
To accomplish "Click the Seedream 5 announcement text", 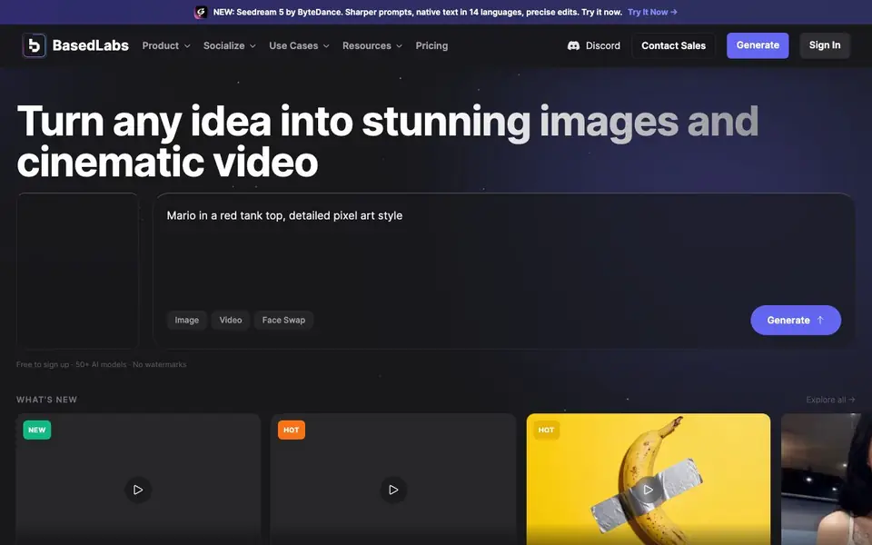I will click(x=418, y=12).
